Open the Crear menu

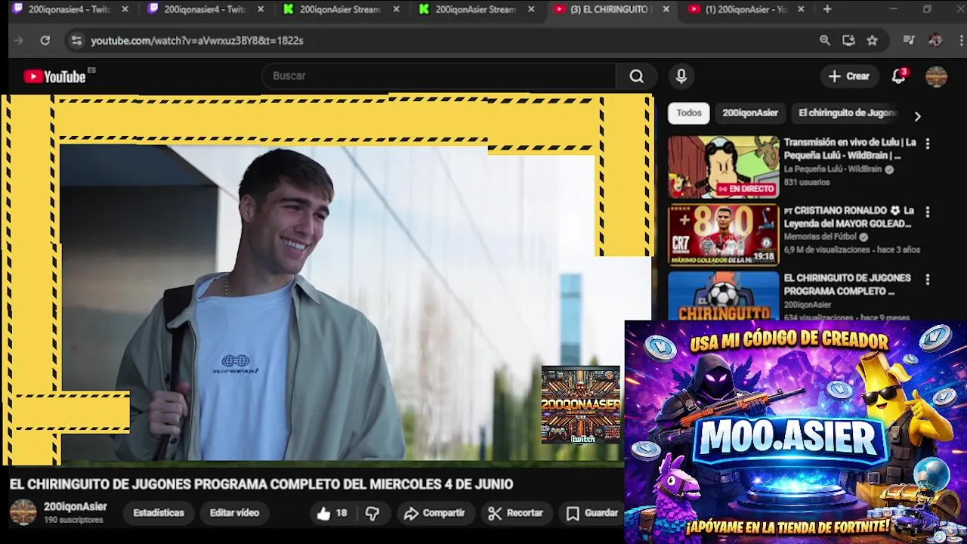[849, 76]
